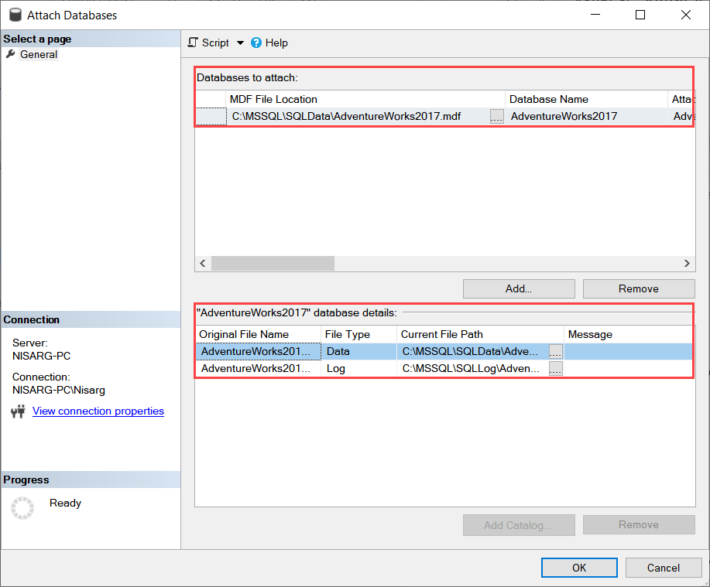This screenshot has width=710, height=587.
Task: Click the ellipsis beside AdventureWorks2017.mdf location
Action: point(496,116)
